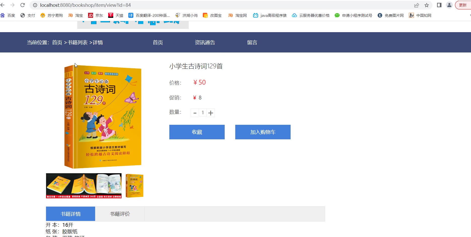Select the wide book photos thumbnail

tap(84, 186)
